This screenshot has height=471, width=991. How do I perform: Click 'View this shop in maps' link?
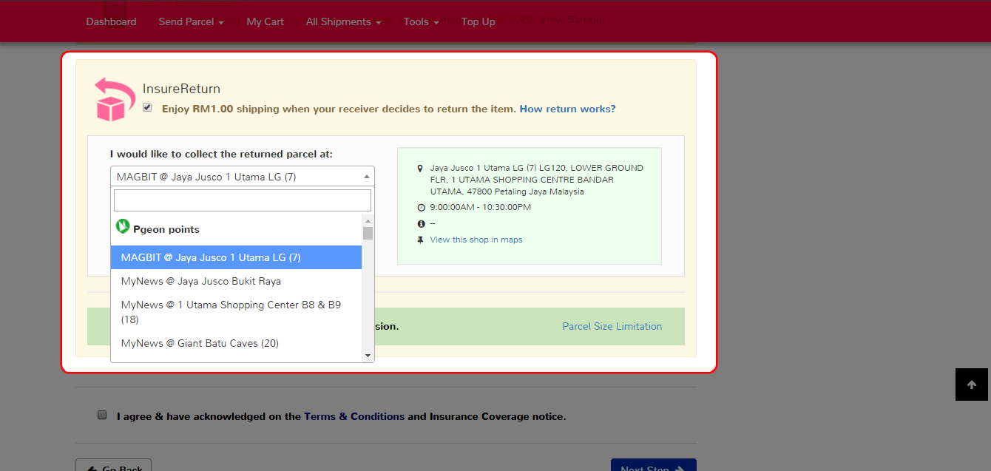[476, 240]
